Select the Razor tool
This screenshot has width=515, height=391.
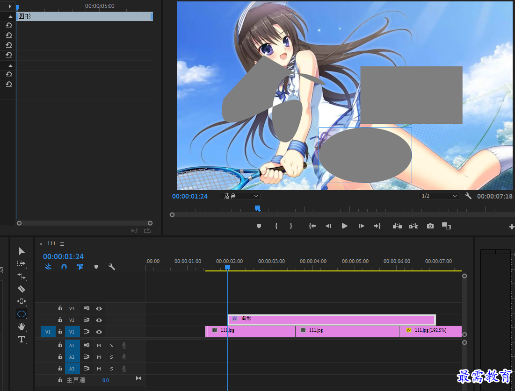22,289
